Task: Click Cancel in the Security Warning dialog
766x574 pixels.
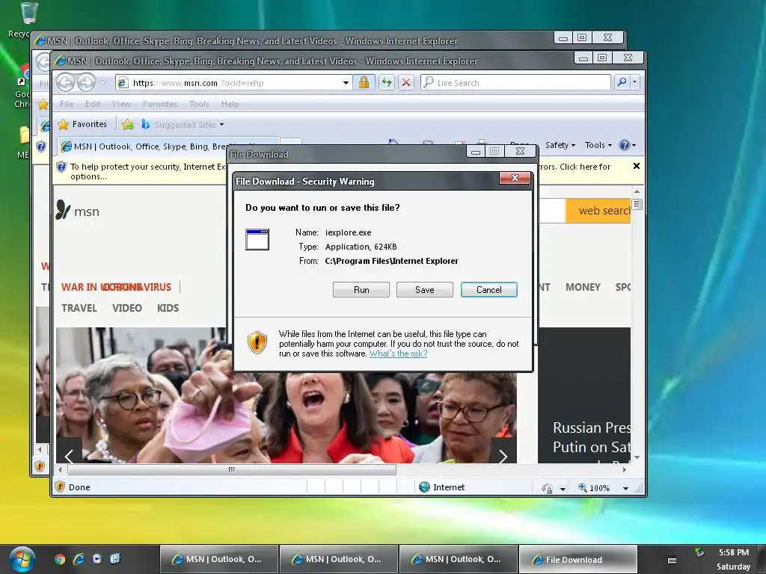Action: (x=489, y=289)
